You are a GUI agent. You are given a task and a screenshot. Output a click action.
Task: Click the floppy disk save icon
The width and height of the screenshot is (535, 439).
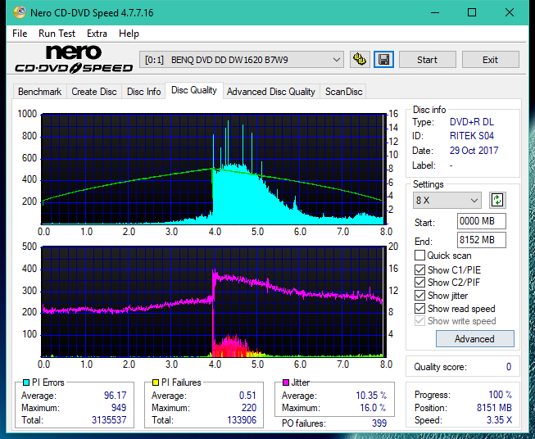384,60
